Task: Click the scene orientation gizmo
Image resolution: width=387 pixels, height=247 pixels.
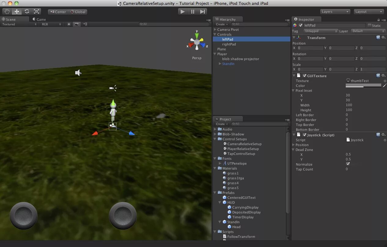Action: [197, 41]
